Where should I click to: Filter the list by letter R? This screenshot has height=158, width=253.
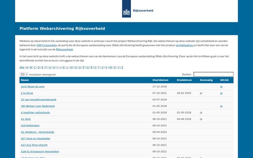(x=91, y=67)
